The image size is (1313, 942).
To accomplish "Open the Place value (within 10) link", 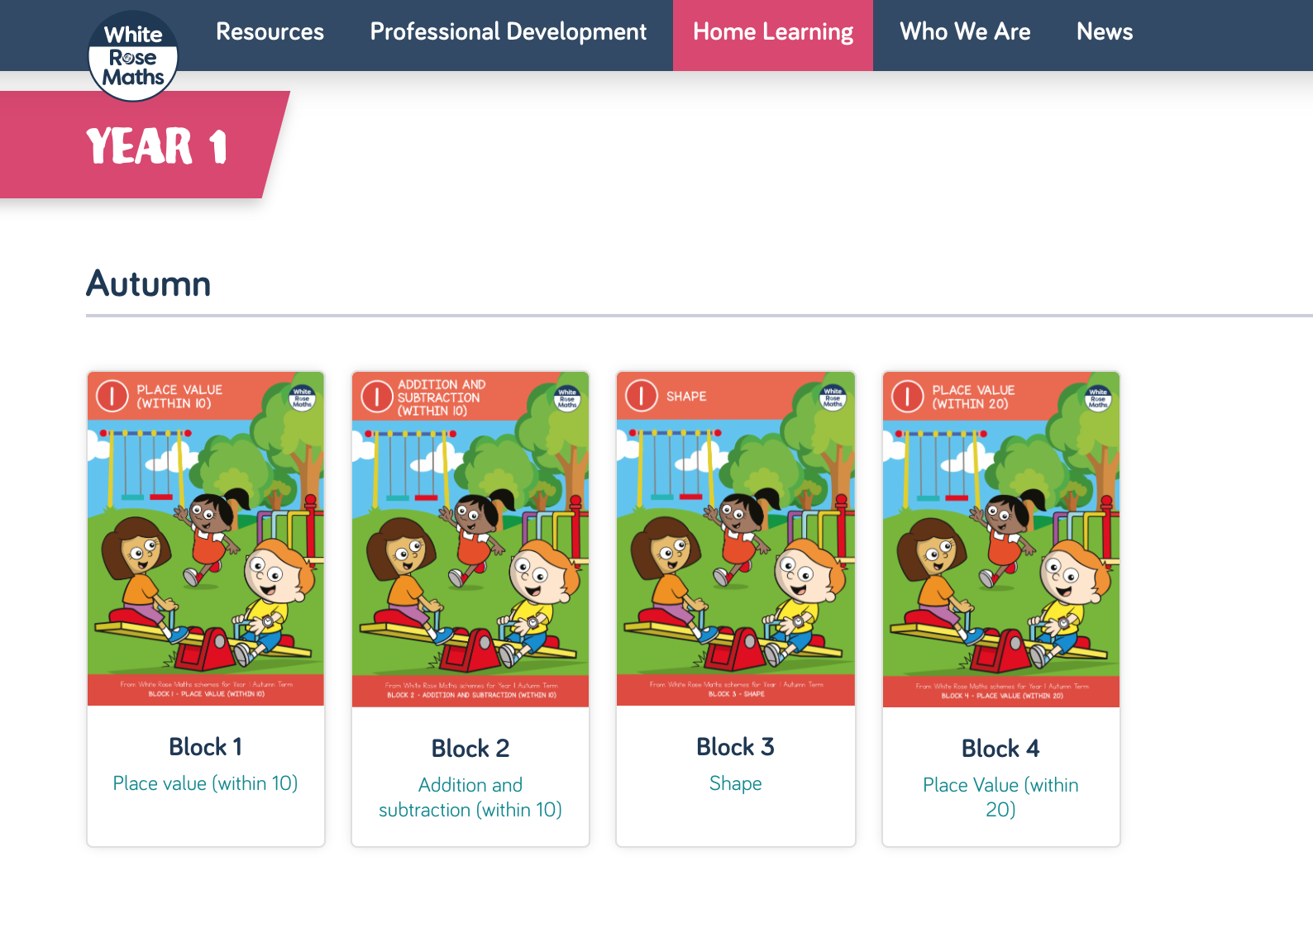I will 206,783.
